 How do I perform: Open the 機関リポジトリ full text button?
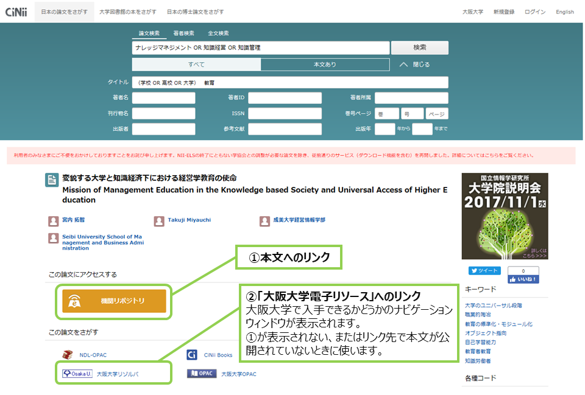click(x=114, y=301)
